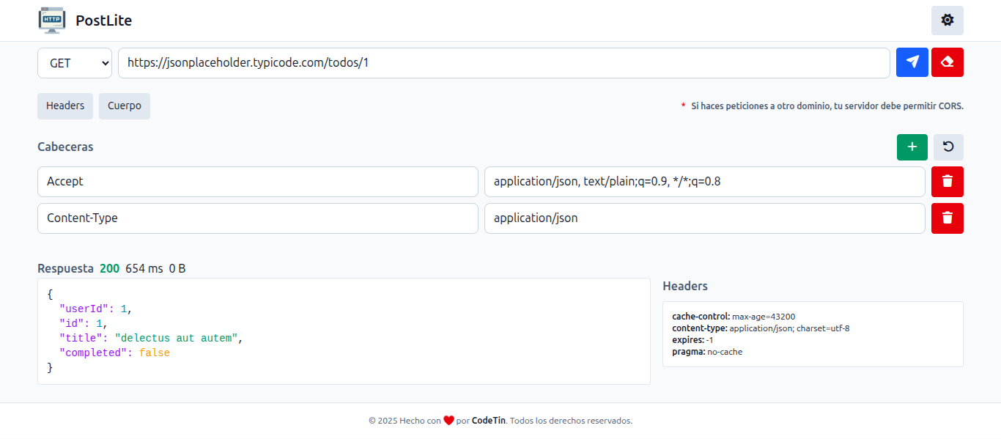Image resolution: width=1001 pixels, height=439 pixels.
Task: Select the Content-Type header name field
Action: pyautogui.click(x=257, y=218)
